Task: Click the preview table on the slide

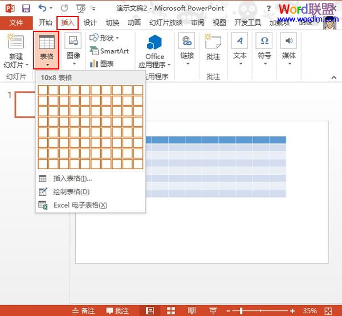Action: [216, 167]
